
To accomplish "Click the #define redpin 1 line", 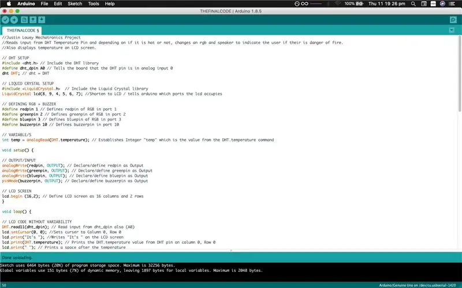I will tap(59, 109).
